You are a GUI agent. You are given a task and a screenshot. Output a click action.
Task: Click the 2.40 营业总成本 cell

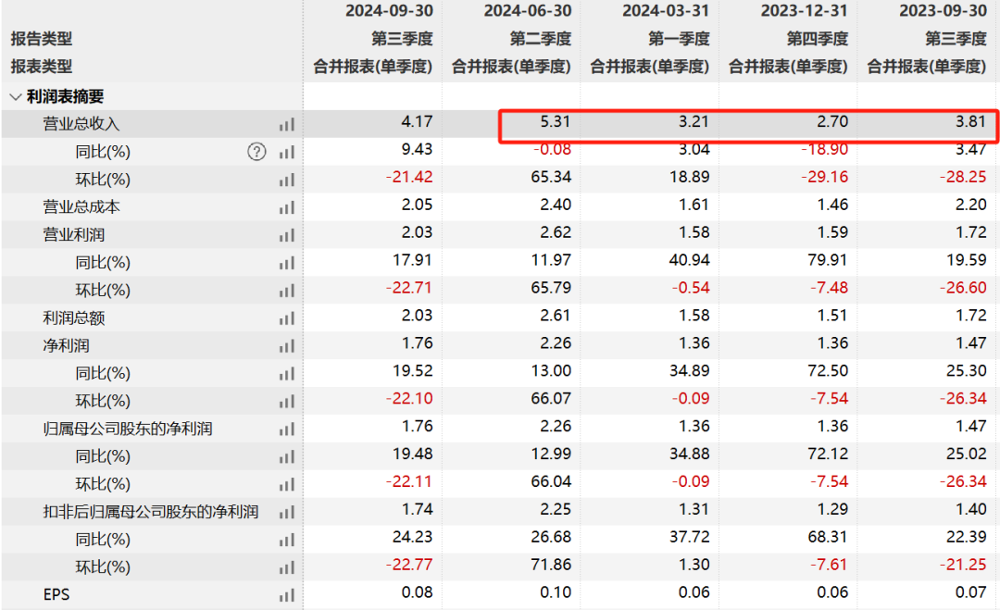click(556, 205)
